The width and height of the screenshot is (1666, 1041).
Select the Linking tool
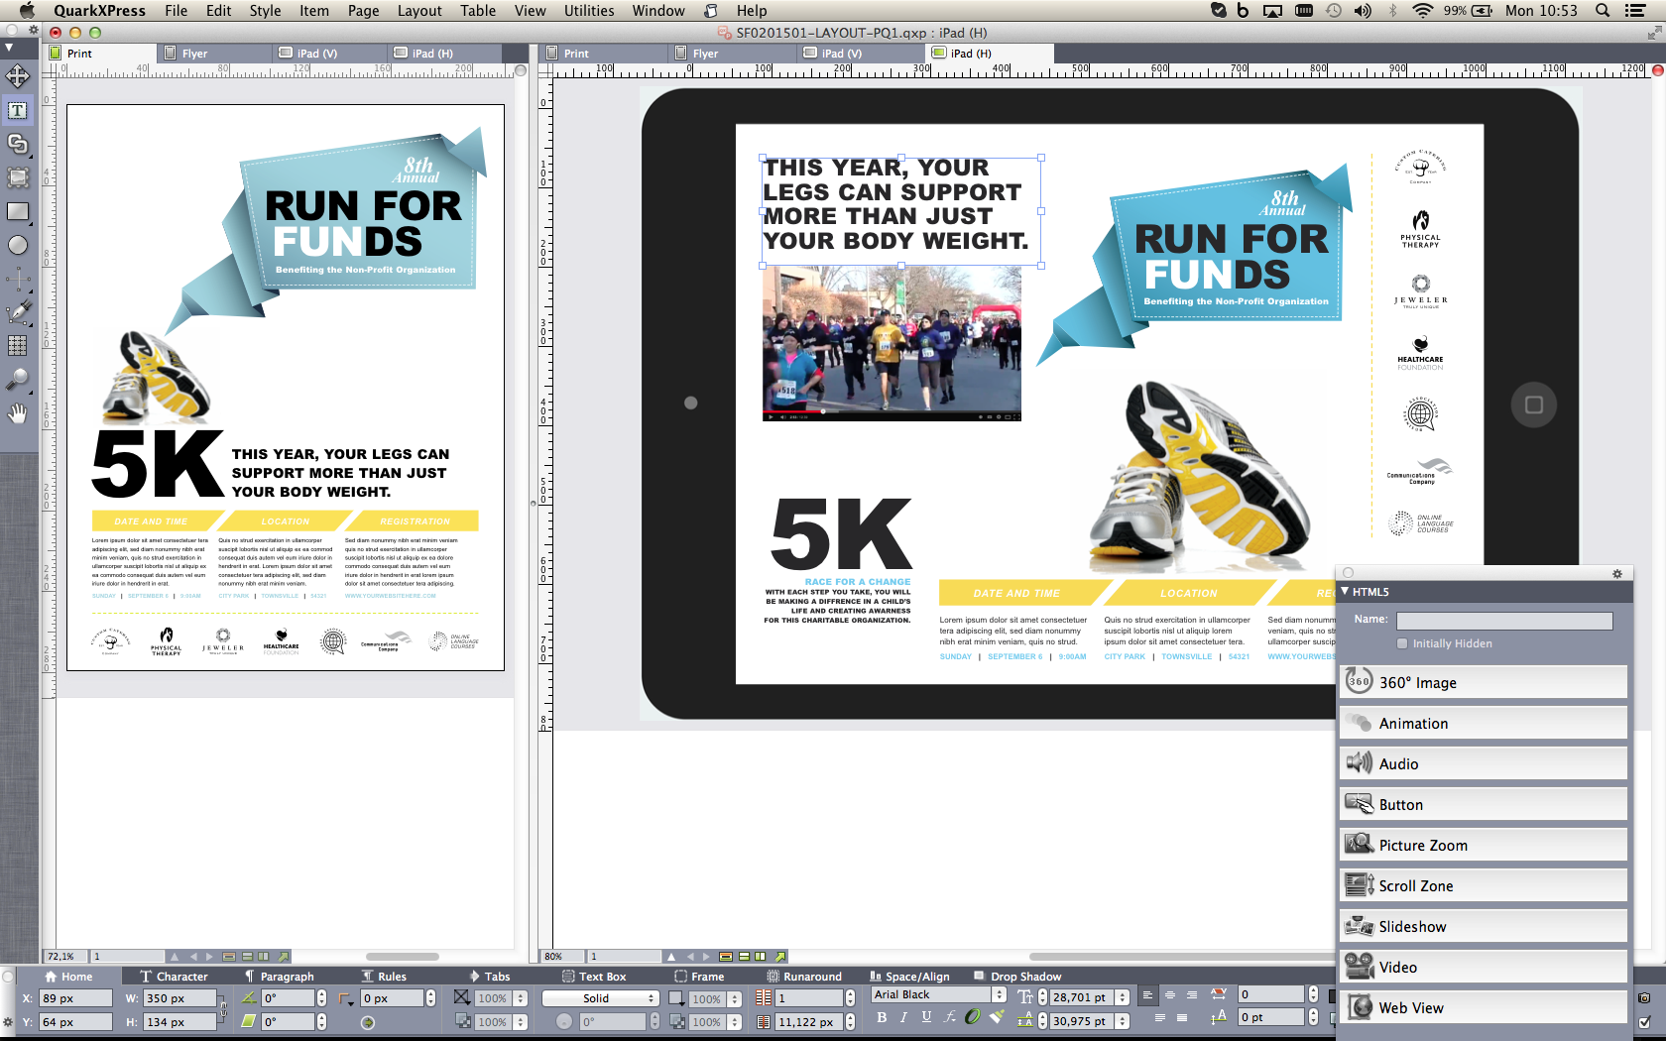click(x=16, y=145)
